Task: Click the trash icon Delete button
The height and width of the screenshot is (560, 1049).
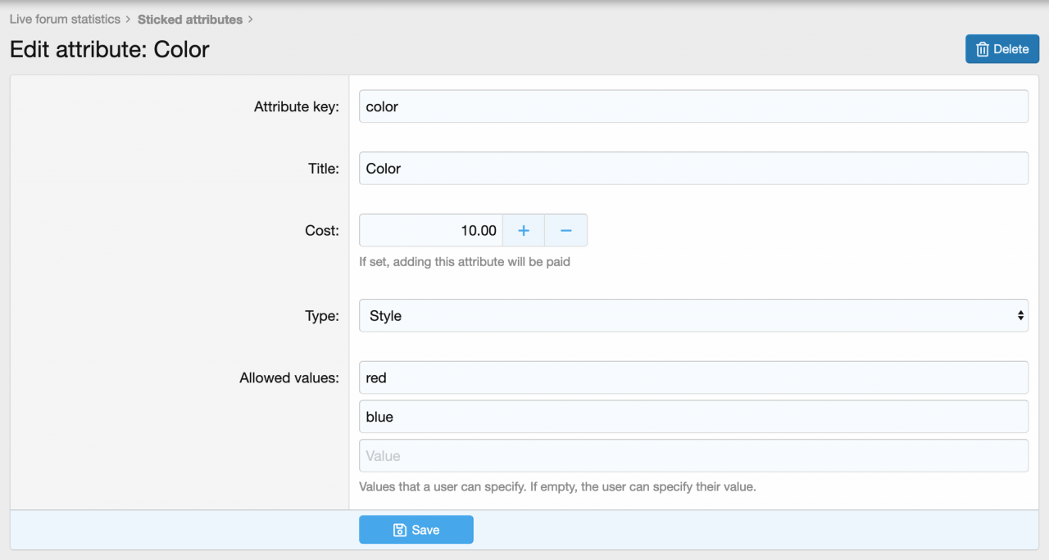Action: [1001, 49]
